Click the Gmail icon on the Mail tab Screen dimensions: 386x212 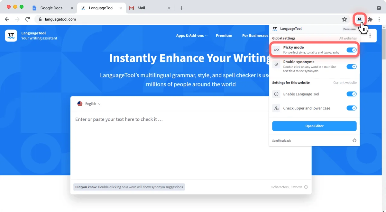pos(131,8)
